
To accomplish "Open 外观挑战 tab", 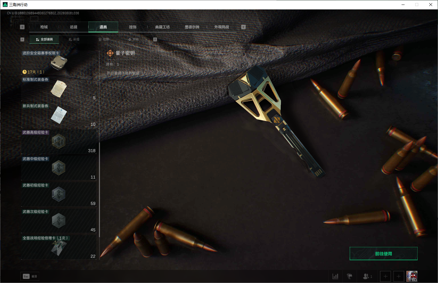I will (x=222, y=27).
